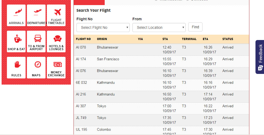
Task: Open the airport Rules page
Action: [16, 68]
